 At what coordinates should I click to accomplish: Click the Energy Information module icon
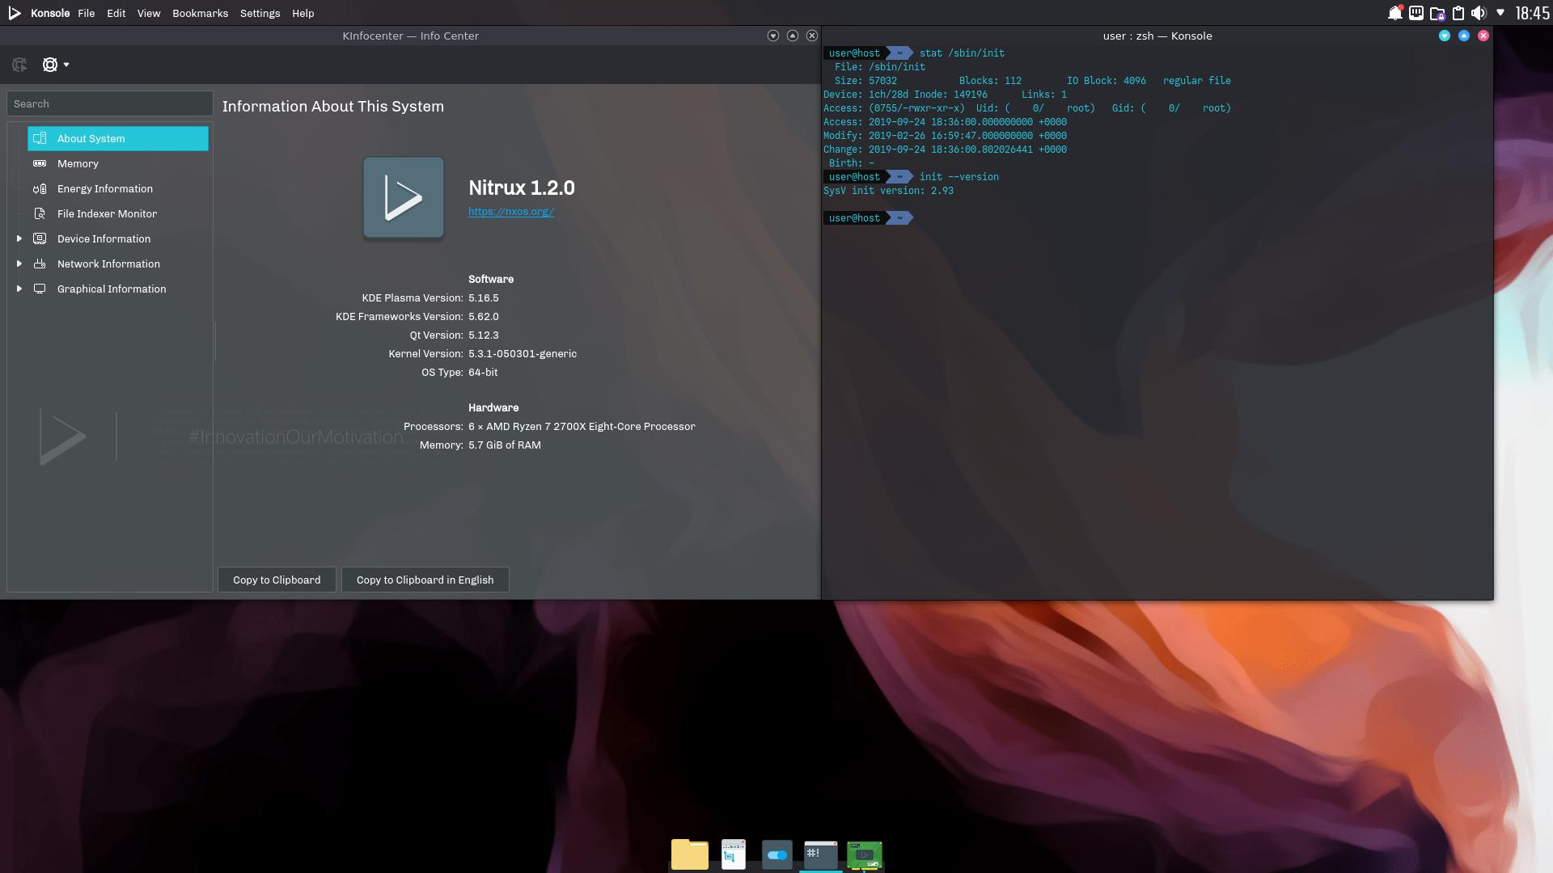[40, 188]
